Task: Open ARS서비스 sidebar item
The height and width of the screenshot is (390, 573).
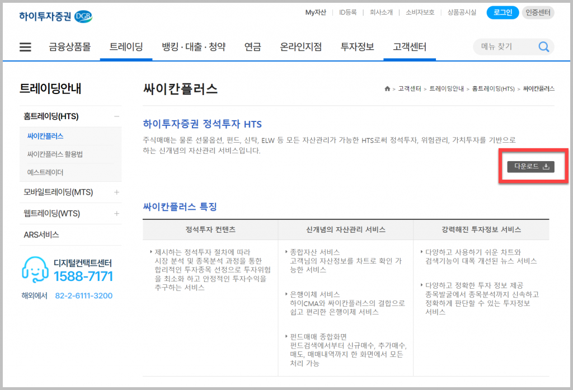Action: click(x=41, y=234)
